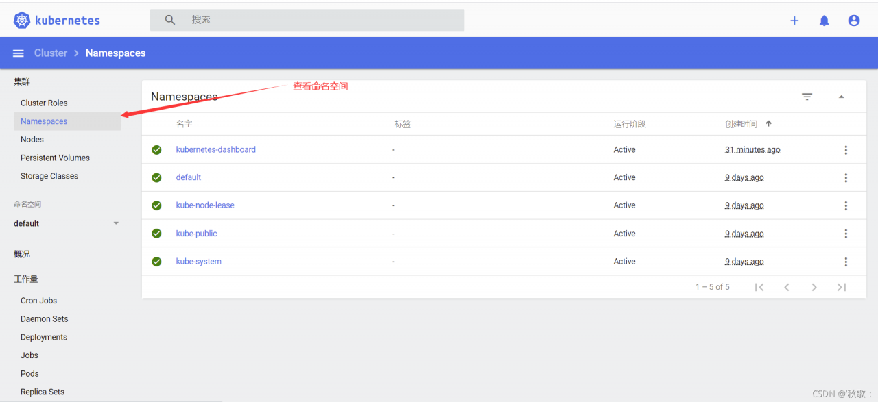Open Deployments in sidebar
The width and height of the screenshot is (878, 402).
(x=44, y=338)
